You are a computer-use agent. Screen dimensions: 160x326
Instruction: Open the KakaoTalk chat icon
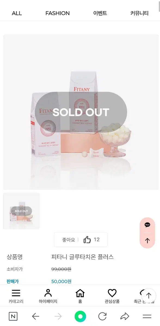pyautogui.click(x=147, y=225)
